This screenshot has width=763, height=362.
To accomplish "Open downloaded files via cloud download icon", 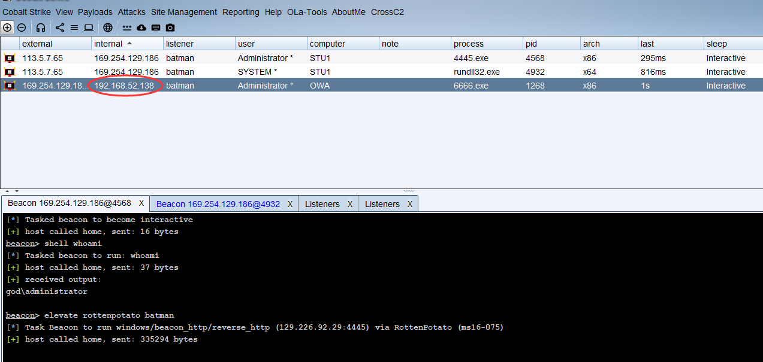I will pyautogui.click(x=141, y=28).
